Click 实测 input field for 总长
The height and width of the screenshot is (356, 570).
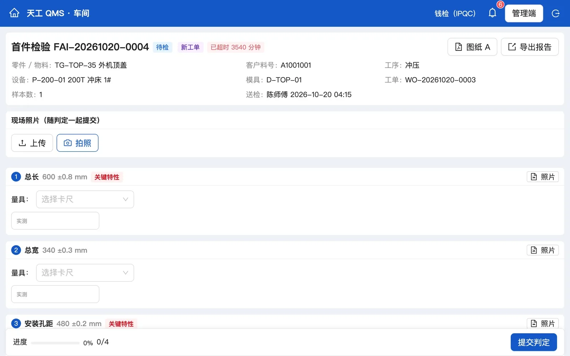pos(55,221)
